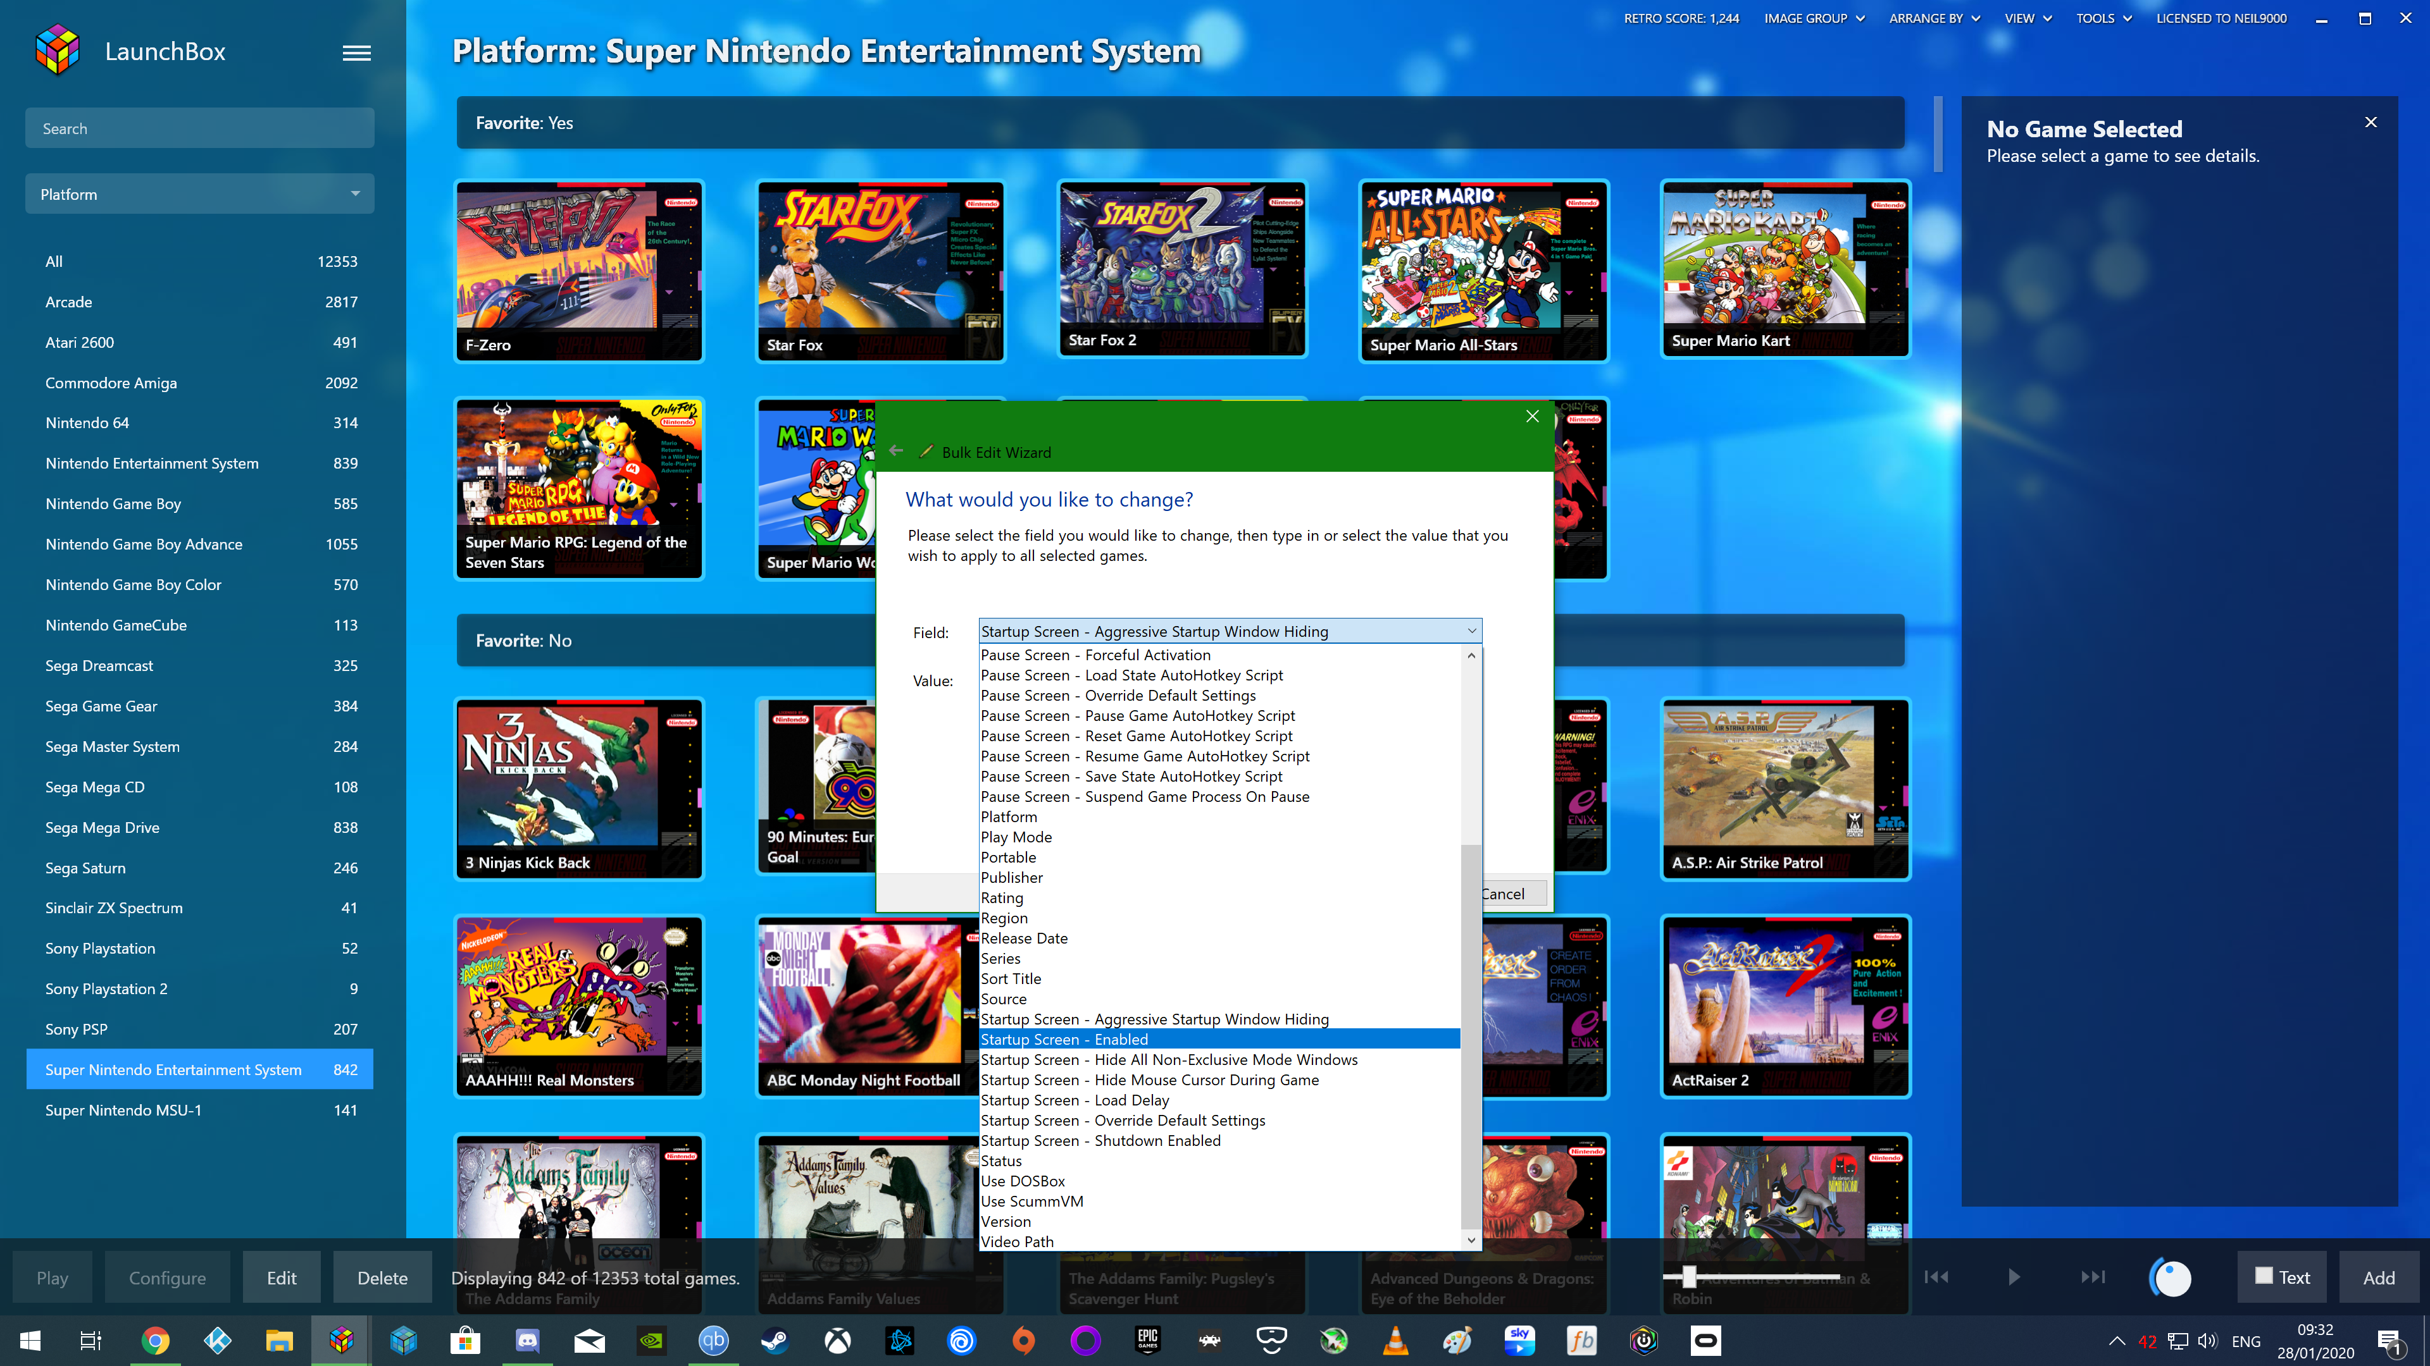The image size is (2430, 1366).
Task: Open Epic Games launcher in taskbar
Action: (x=1147, y=1339)
